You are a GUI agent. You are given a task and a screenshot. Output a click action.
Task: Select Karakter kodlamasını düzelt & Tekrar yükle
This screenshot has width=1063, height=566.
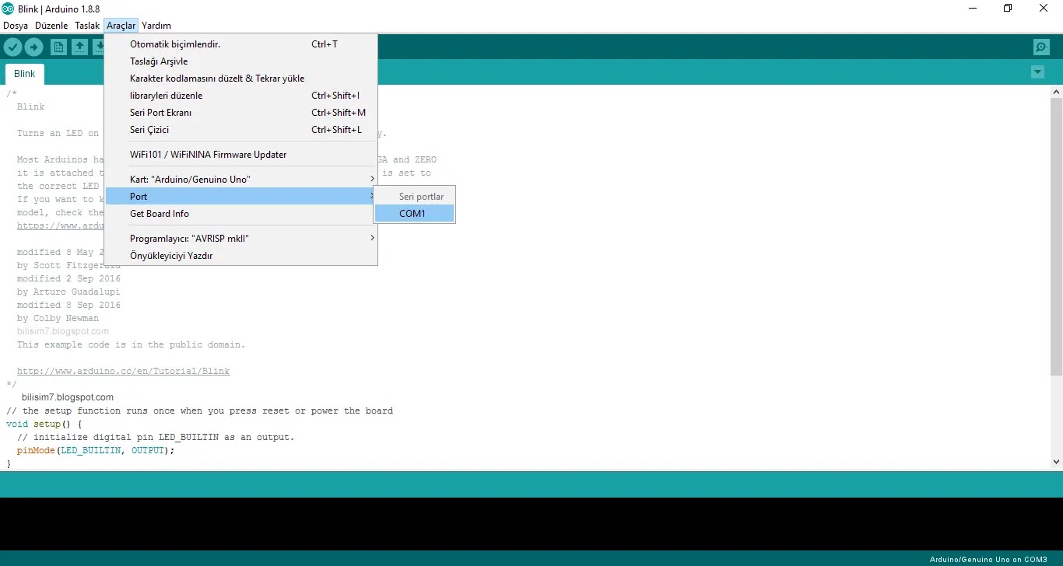pyautogui.click(x=241, y=79)
